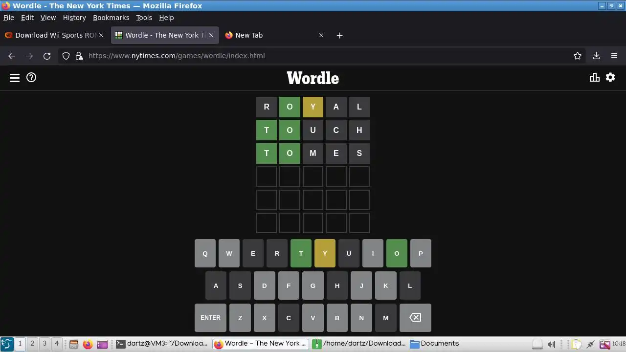Open the Wordle settings gear
The image size is (626, 352).
pyautogui.click(x=610, y=77)
